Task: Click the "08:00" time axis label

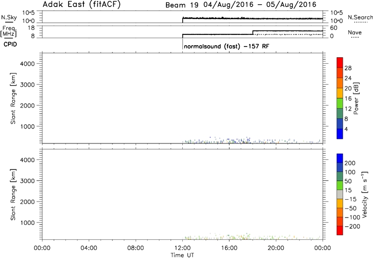Action: click(136, 248)
